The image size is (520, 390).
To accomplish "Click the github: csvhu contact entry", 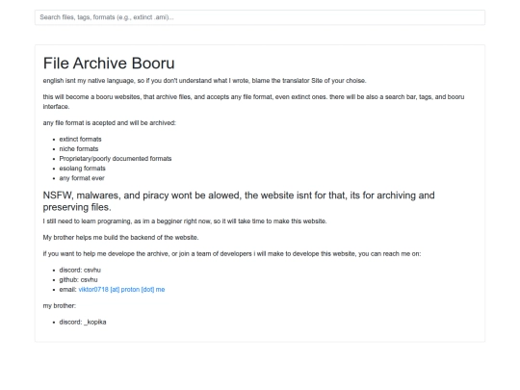I will pyautogui.click(x=78, y=280).
